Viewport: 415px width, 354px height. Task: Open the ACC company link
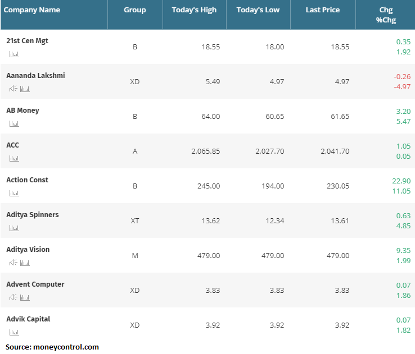(x=12, y=145)
